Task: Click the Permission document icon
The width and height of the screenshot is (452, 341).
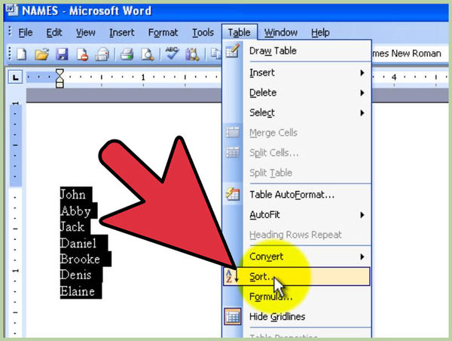Action: [x=82, y=54]
